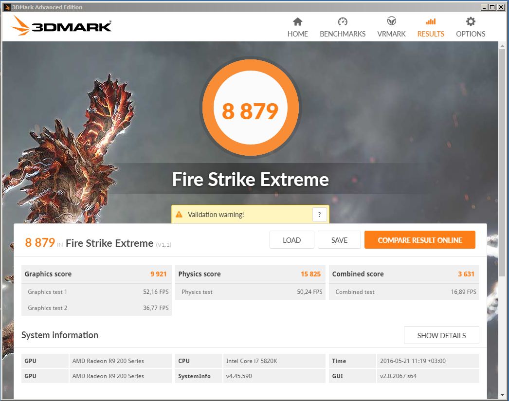Click the Benchmarks gauge icon

point(343,22)
